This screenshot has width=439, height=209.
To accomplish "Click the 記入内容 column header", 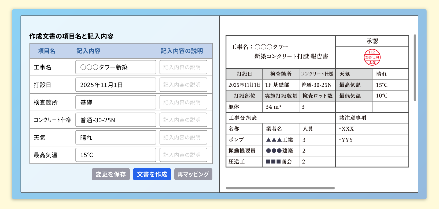I will pyautogui.click(x=88, y=51).
